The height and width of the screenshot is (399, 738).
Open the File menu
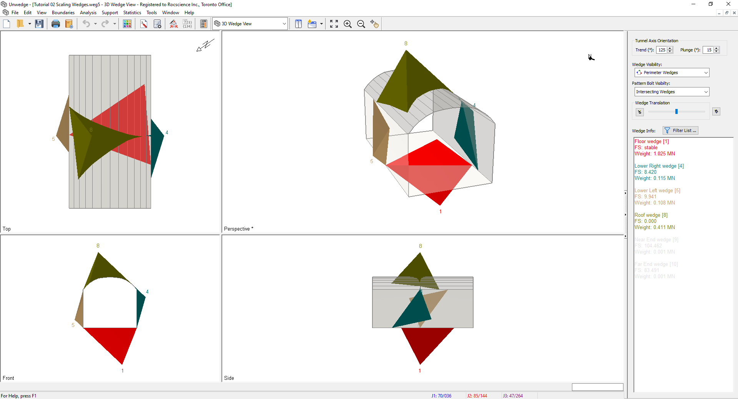(x=15, y=13)
